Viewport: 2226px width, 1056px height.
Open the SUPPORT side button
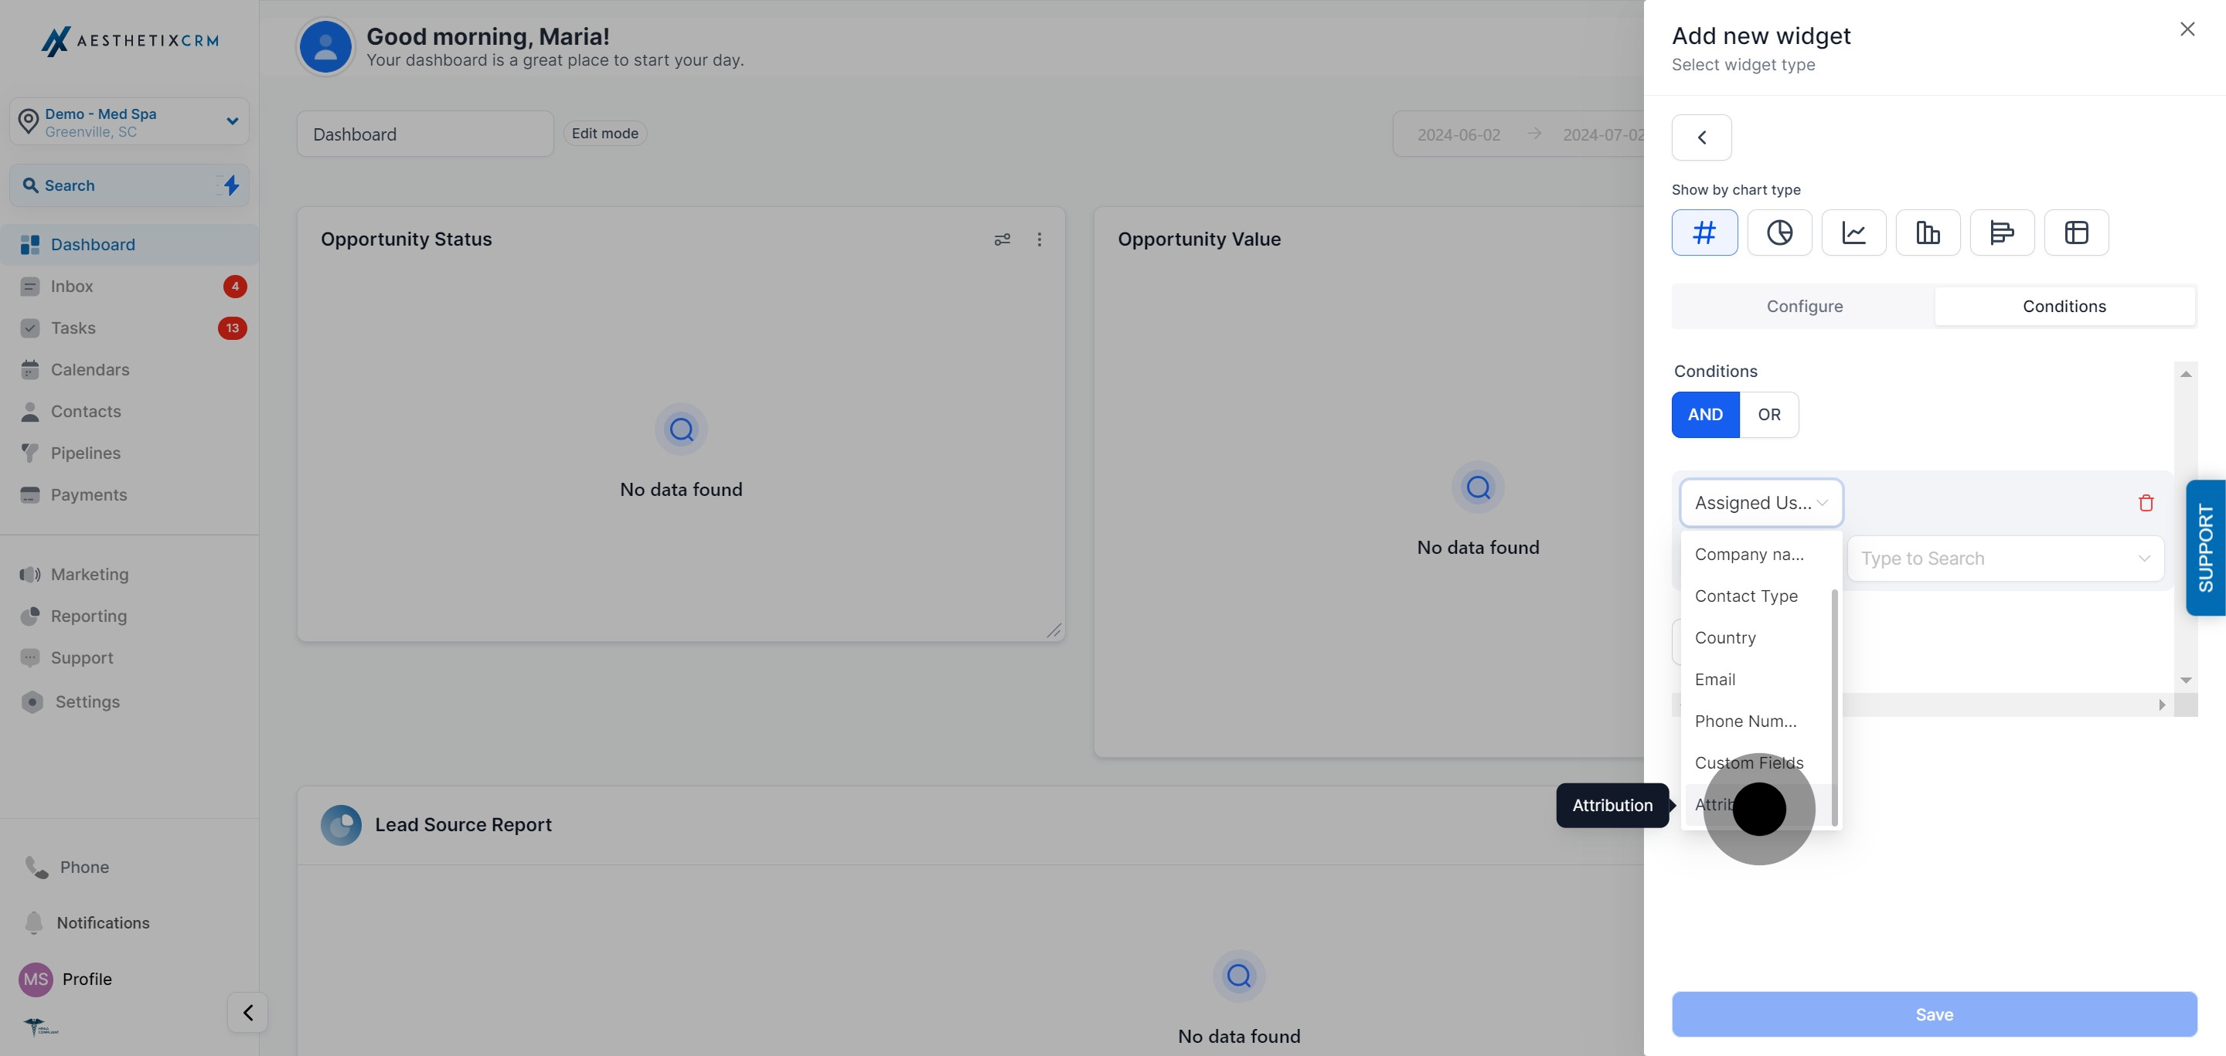pos(2205,548)
